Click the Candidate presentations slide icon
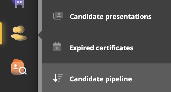This screenshot has height=92, width=171. point(58,16)
